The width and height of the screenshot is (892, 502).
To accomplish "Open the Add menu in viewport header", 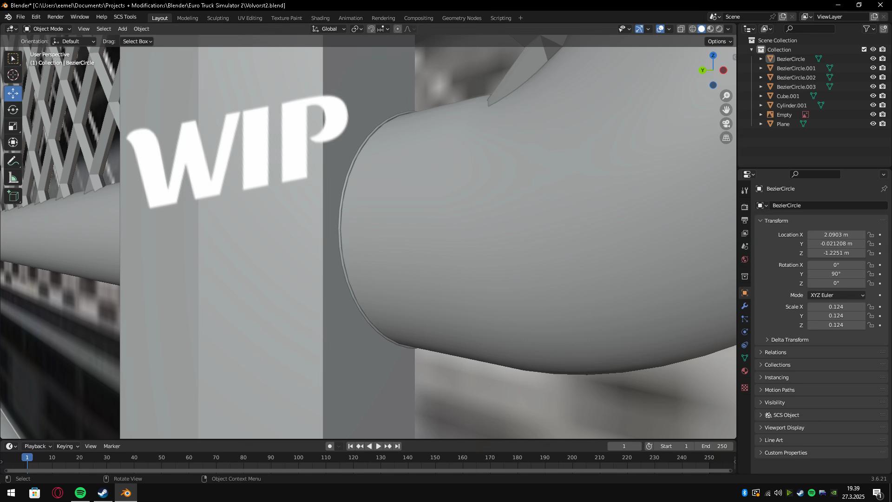I will click(122, 29).
